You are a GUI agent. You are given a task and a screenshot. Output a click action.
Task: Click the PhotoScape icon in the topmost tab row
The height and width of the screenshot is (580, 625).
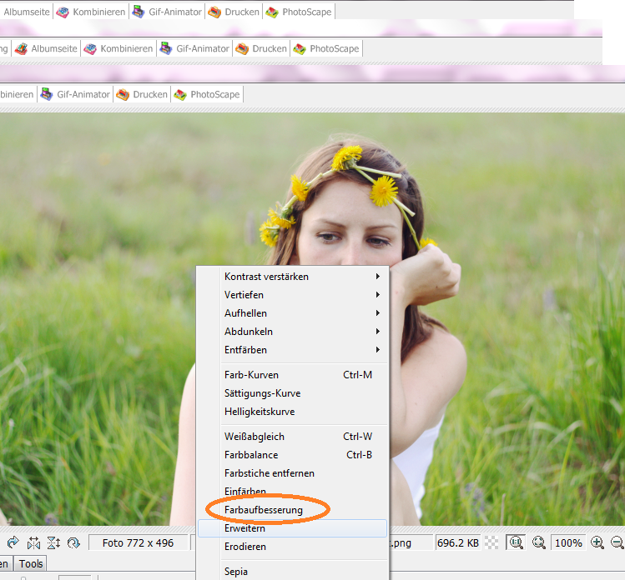tap(272, 12)
